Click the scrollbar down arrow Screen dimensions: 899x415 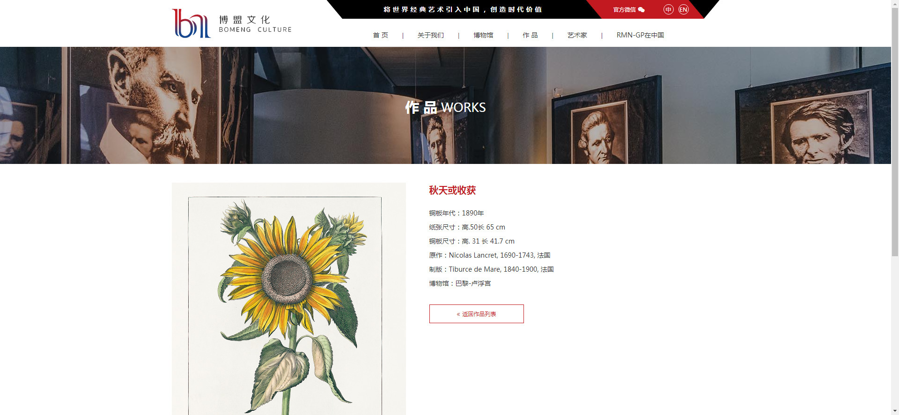point(895,411)
